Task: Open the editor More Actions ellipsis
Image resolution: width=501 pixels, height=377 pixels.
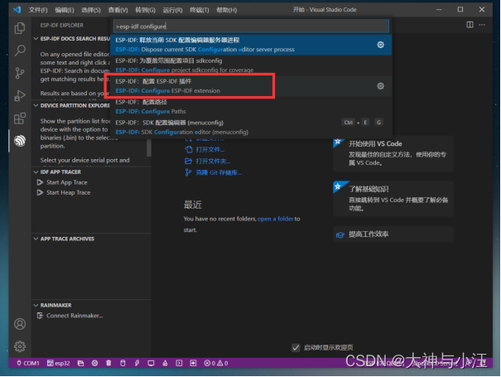Action: coord(482,25)
